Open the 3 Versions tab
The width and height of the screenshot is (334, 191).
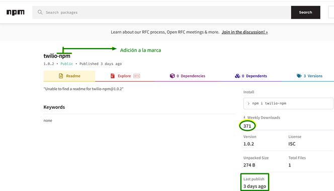309,76
